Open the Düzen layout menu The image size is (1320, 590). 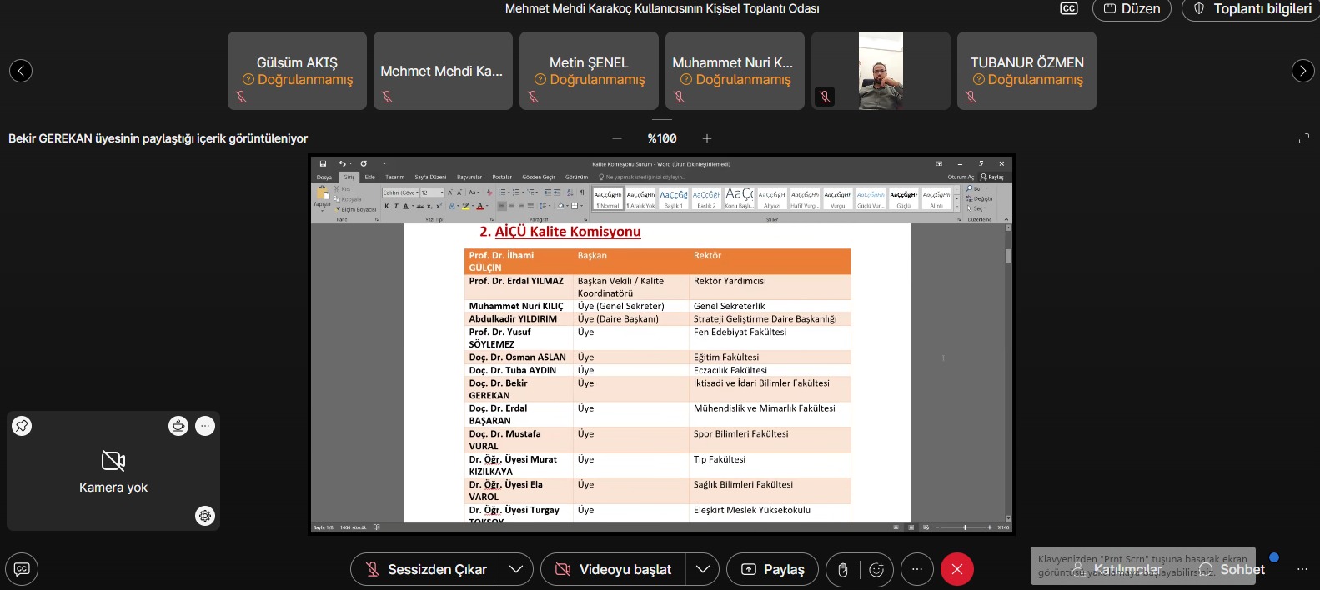[1132, 8]
